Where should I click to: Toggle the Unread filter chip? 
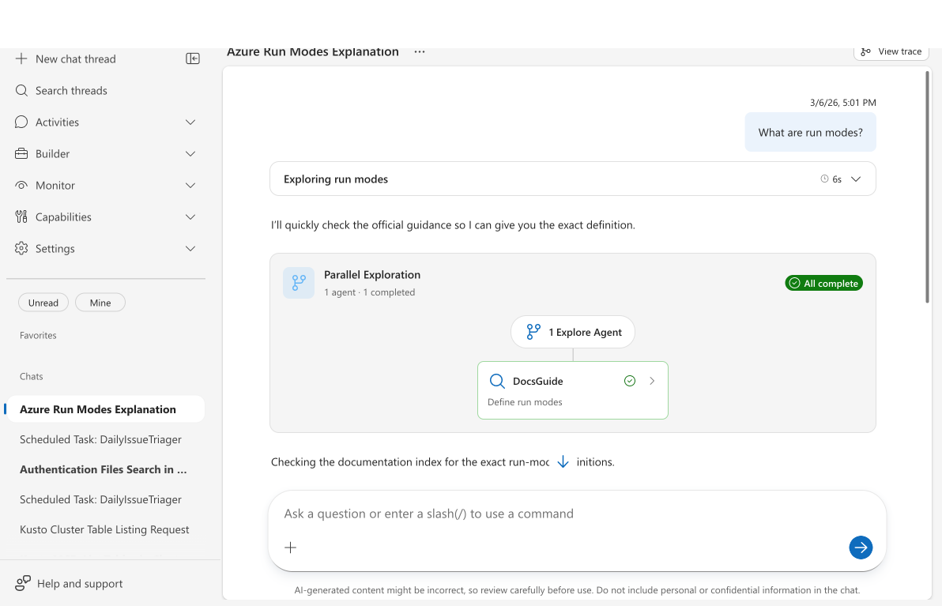click(x=43, y=303)
